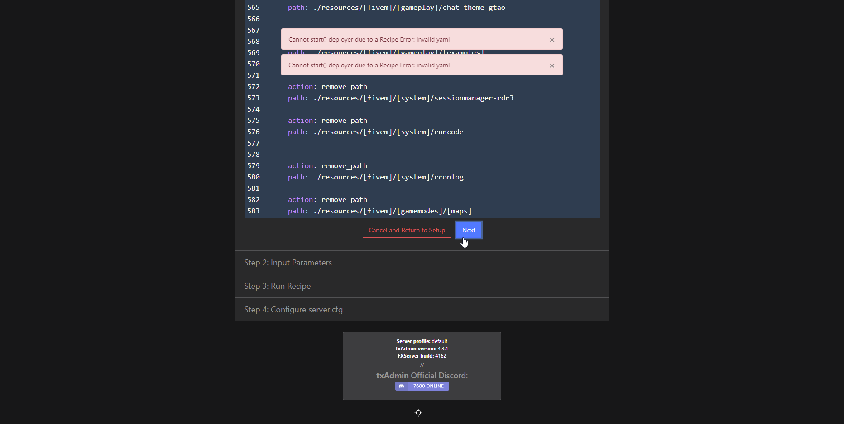Click line number 565 in the gutter
Viewport: 844px width, 424px height.
coord(254,7)
